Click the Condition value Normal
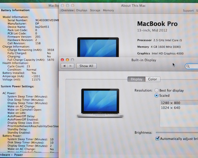 tap(31, 70)
